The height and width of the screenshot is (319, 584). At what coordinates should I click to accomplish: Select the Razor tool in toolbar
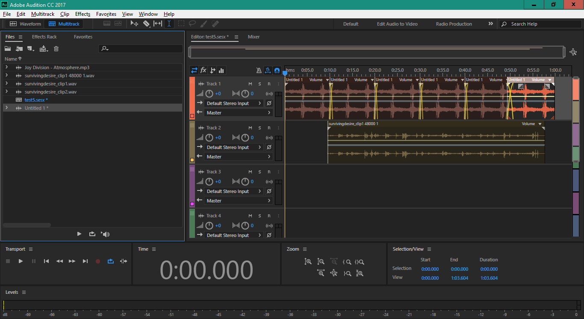(146, 24)
